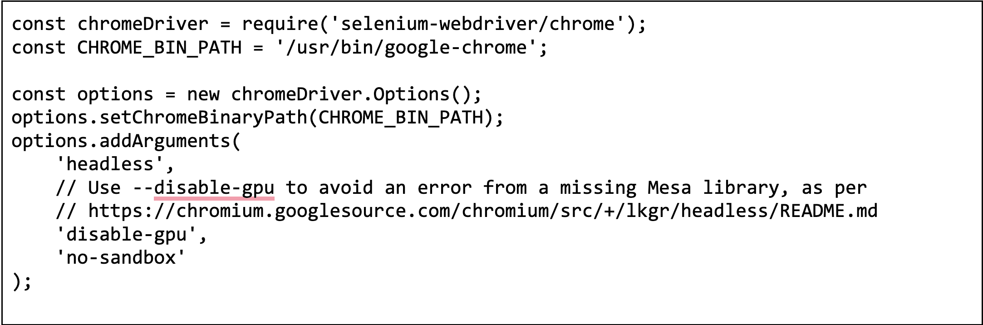The width and height of the screenshot is (983, 325).
Task: Click the addArguments method name
Action: (x=165, y=141)
